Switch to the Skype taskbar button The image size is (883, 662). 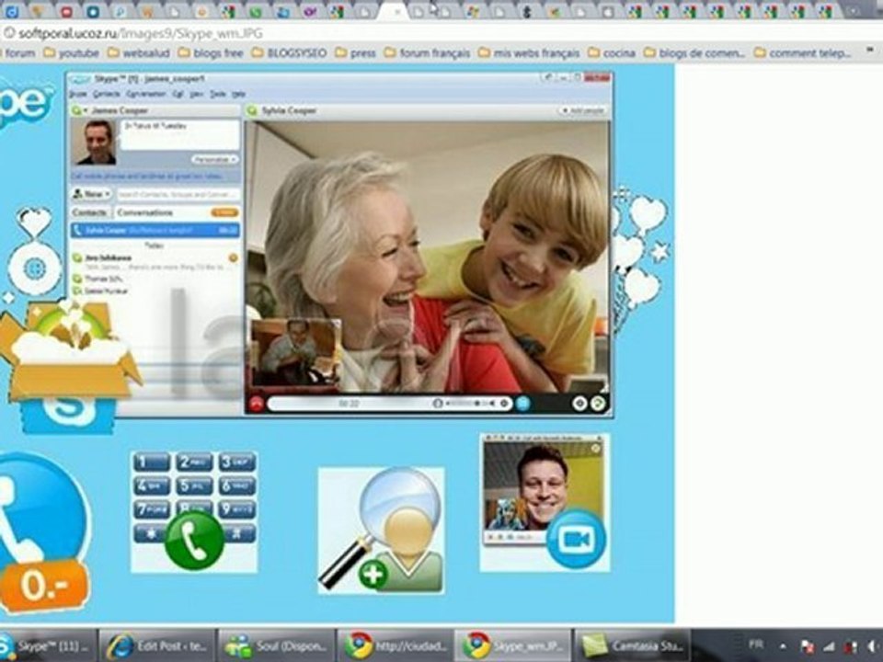pos(47,645)
